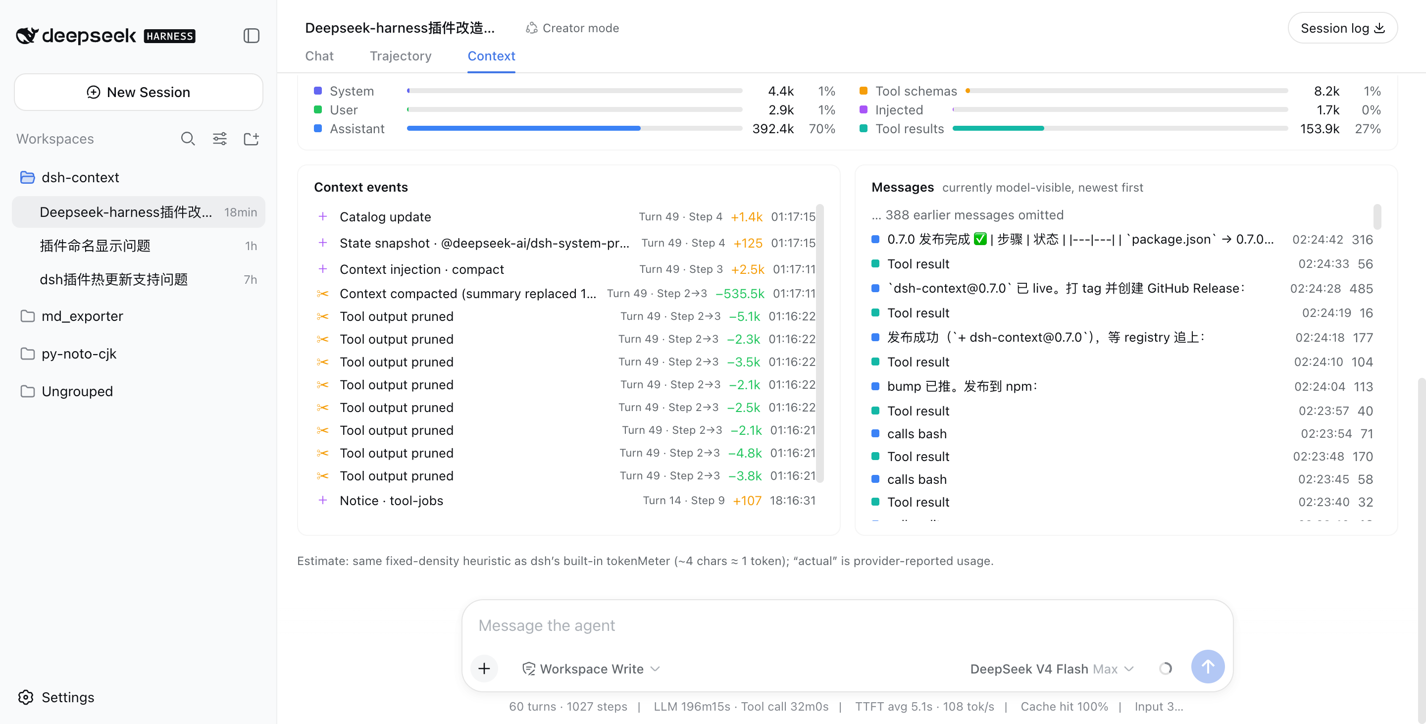Click 'Cache hit 100%' status entry
The height and width of the screenshot is (724, 1426).
click(1064, 707)
